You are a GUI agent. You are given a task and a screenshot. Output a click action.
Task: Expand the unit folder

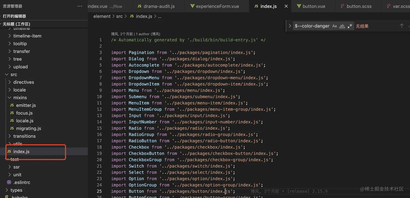point(17,174)
